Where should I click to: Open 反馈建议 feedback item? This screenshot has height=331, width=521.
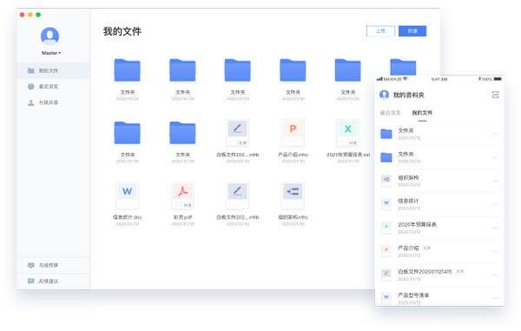tap(54, 281)
